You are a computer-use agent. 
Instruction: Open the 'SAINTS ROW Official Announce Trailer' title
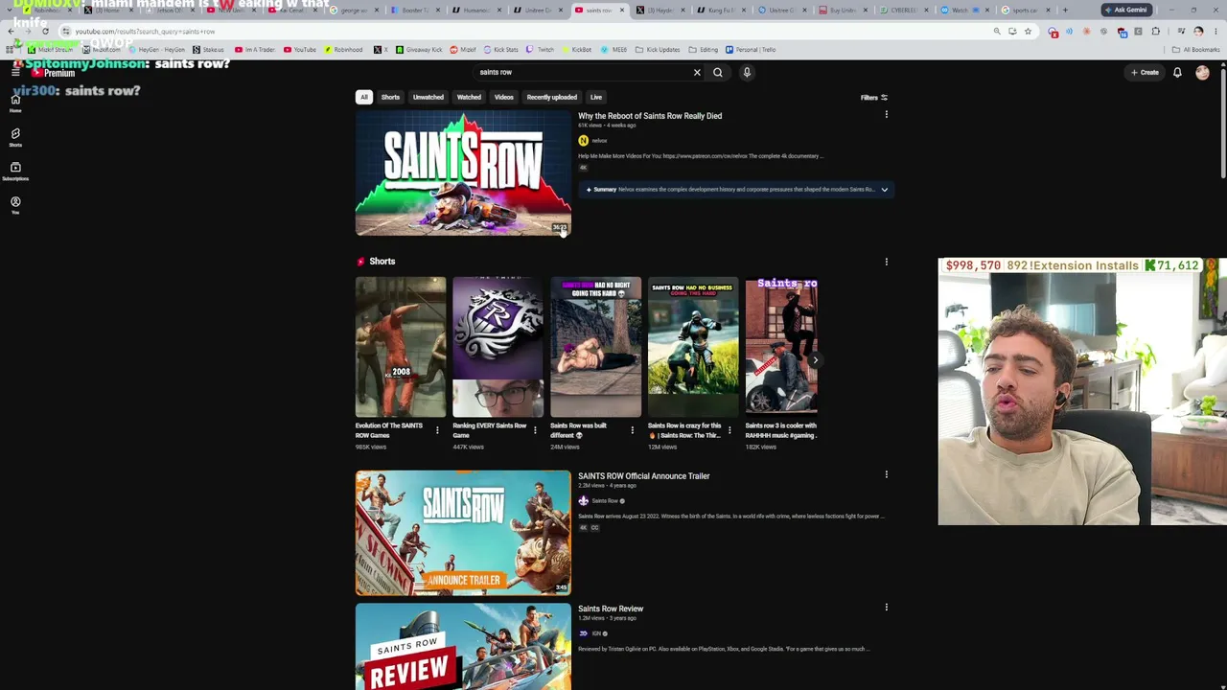click(x=644, y=476)
